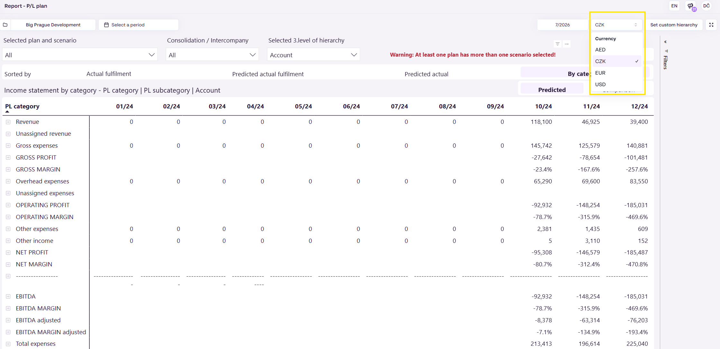Click the Set custom hierarchy button
720x349 pixels.
click(674, 25)
